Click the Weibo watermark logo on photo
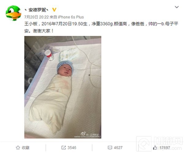The image size is (184, 153). pos(83,134)
